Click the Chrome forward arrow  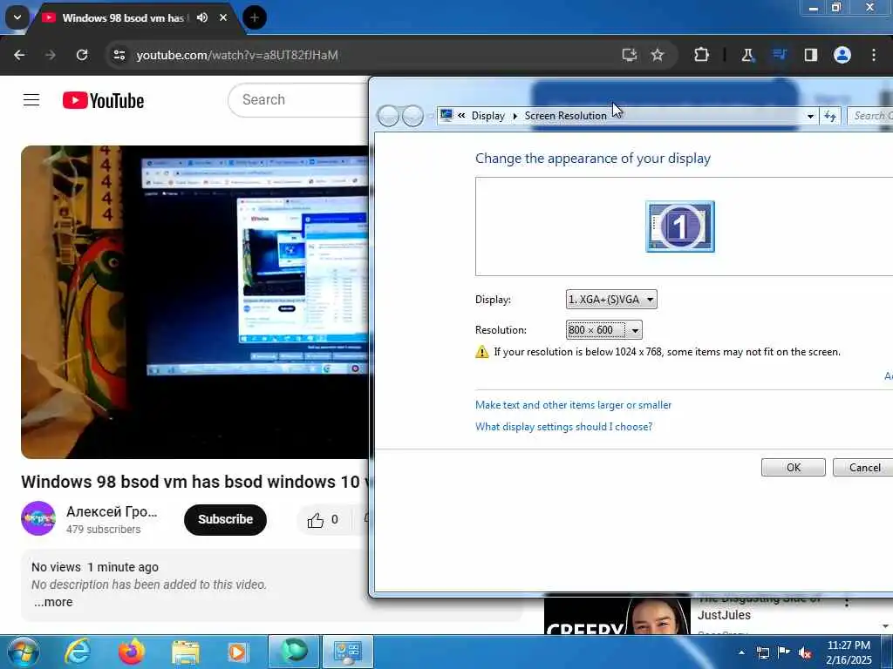point(51,55)
